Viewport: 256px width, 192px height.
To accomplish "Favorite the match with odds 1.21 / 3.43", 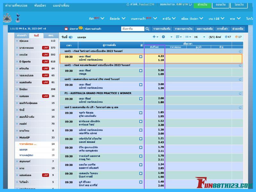I will 141,139.
